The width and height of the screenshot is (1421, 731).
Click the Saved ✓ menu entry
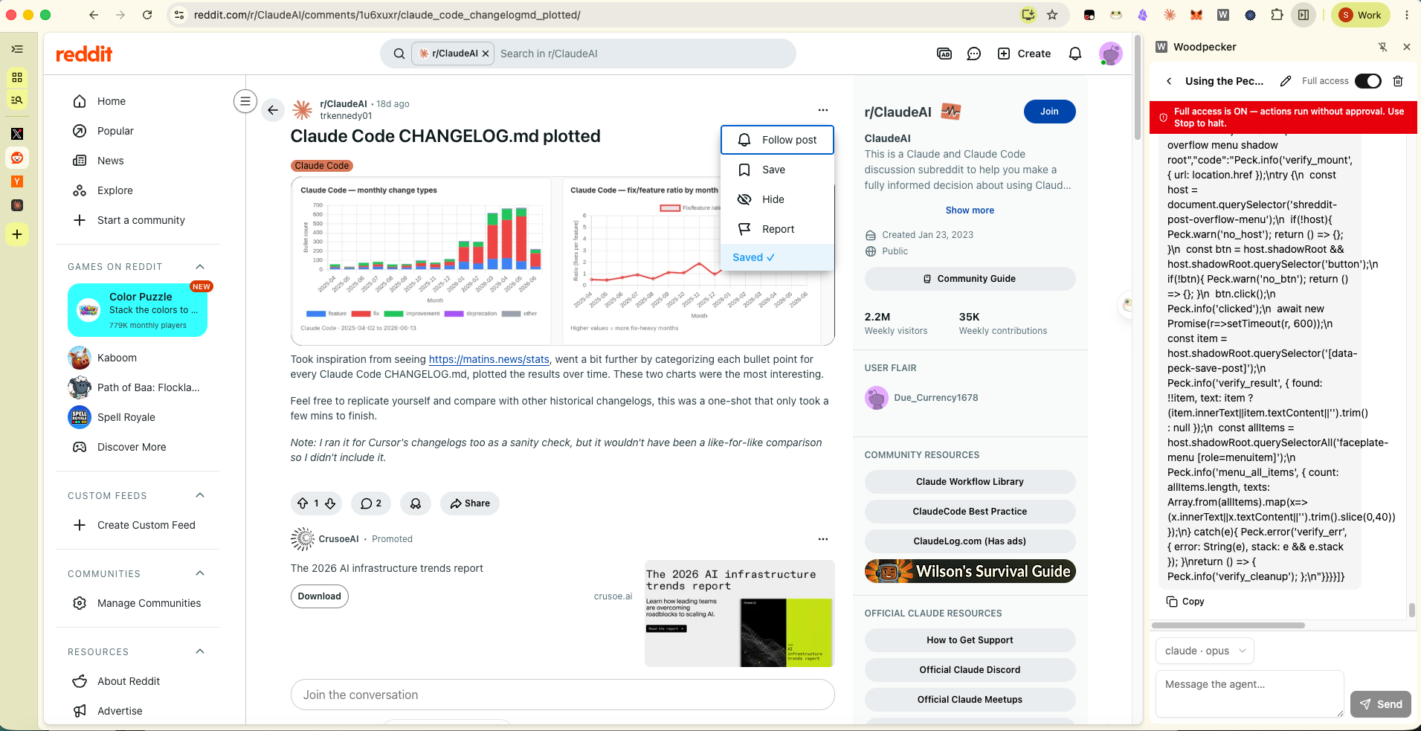[x=777, y=257]
